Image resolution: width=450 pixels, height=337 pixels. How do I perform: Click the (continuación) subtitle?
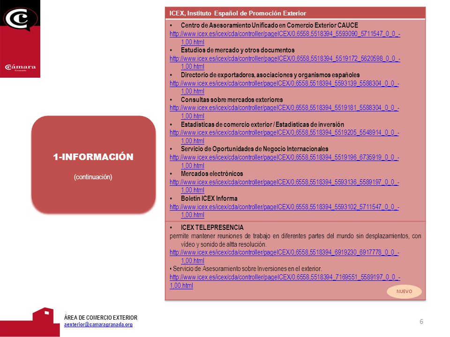point(93,177)
